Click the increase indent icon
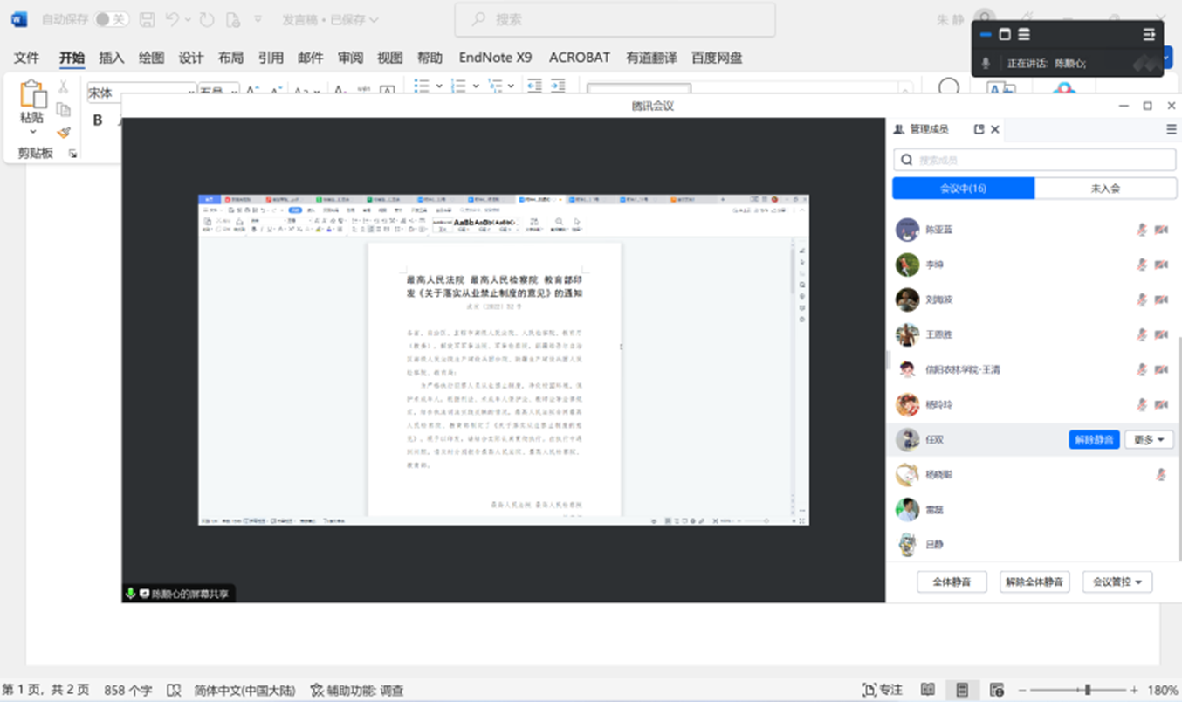This screenshot has height=702, width=1182. point(557,86)
